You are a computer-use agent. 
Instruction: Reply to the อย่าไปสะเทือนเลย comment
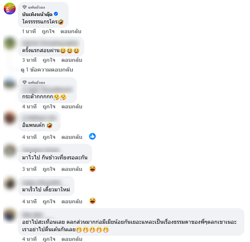pyautogui.click(x=72, y=239)
